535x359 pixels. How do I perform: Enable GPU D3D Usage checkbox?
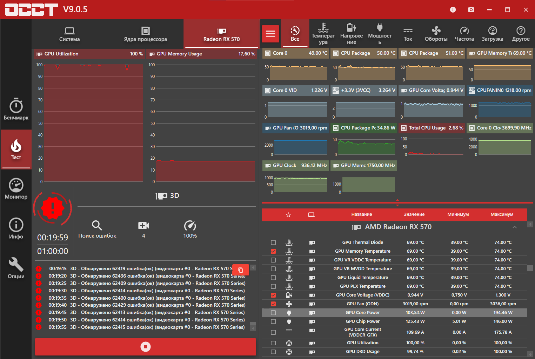[x=273, y=352]
